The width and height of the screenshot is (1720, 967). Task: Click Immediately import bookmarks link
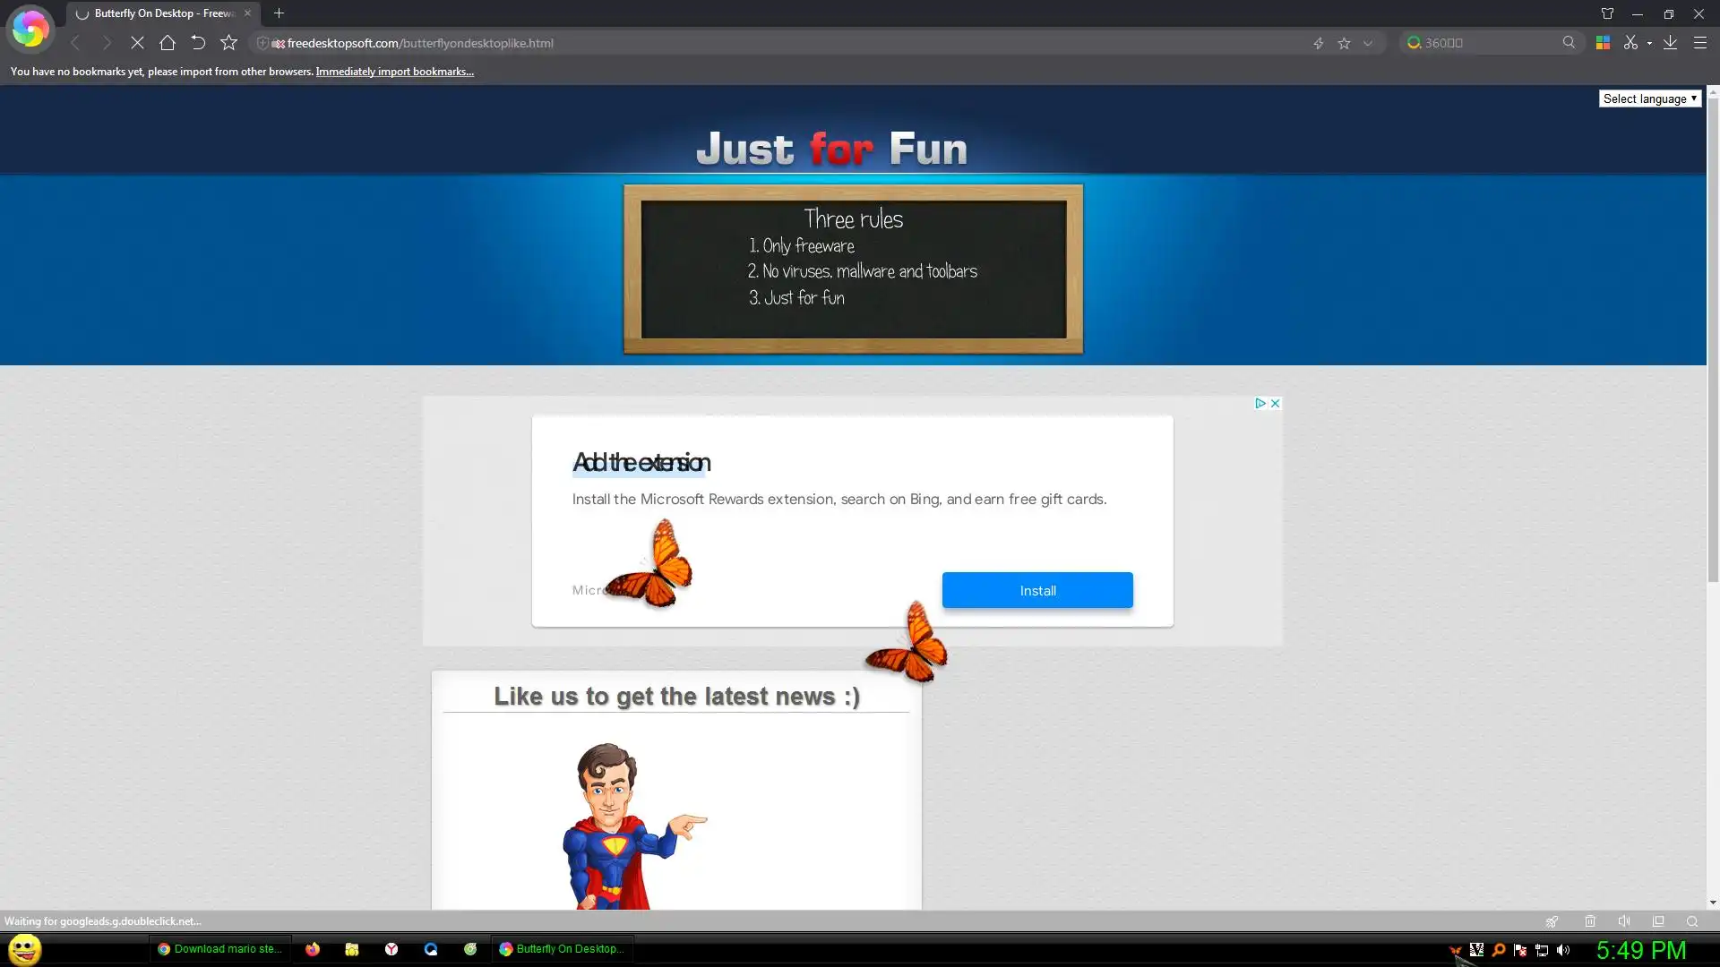coord(394,72)
